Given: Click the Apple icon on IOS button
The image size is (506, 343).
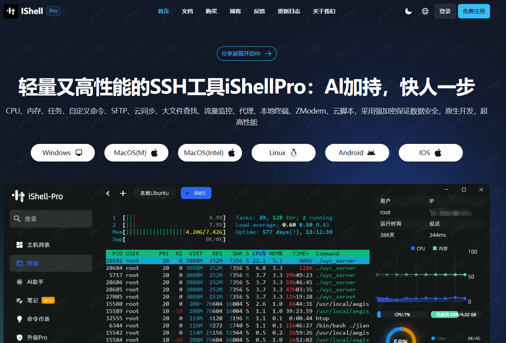Looking at the screenshot, I should [x=438, y=153].
